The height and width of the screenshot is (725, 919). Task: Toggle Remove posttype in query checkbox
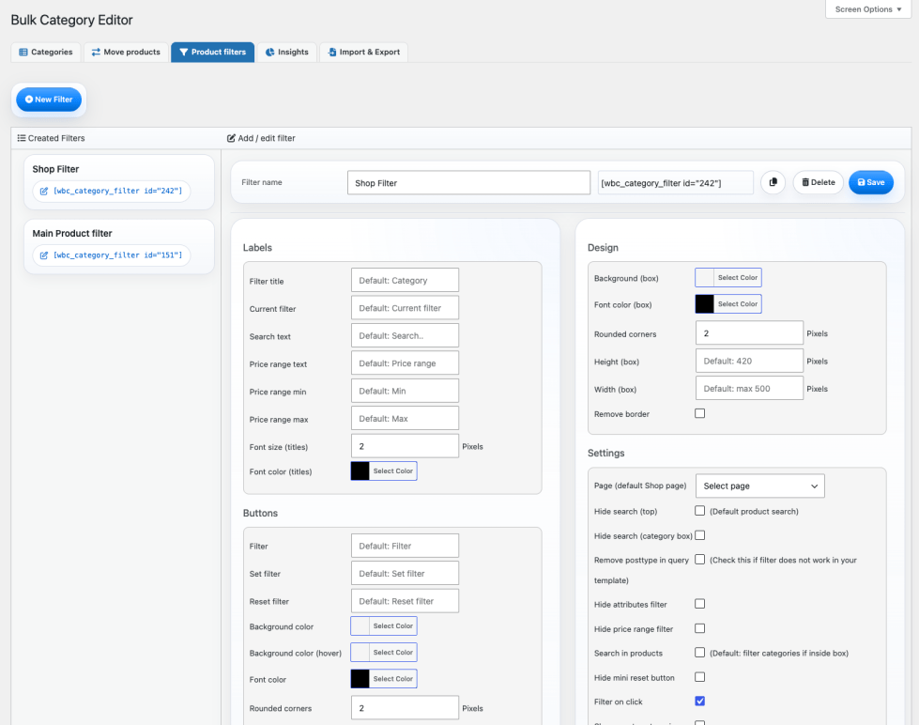tap(699, 560)
